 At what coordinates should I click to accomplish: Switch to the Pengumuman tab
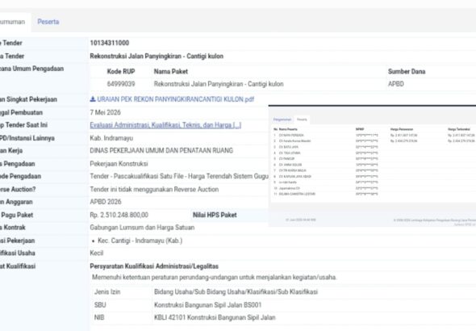click(13, 22)
